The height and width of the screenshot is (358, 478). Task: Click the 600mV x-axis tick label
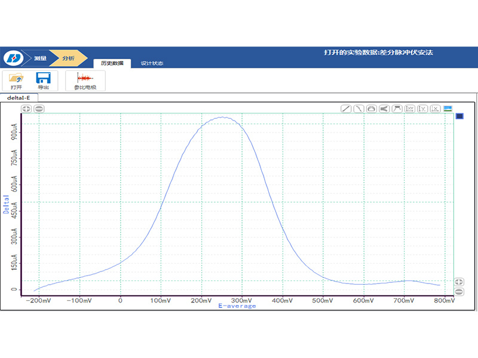pyautogui.click(x=363, y=301)
